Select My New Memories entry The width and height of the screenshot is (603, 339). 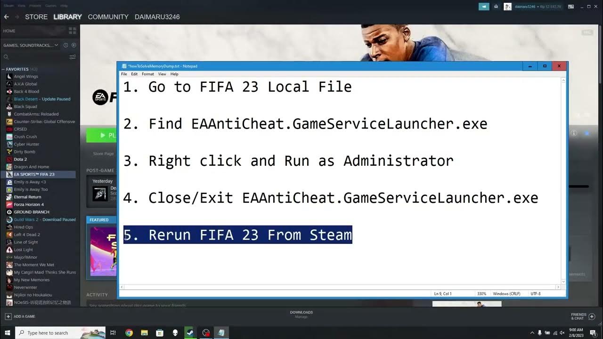pyautogui.click(x=32, y=280)
